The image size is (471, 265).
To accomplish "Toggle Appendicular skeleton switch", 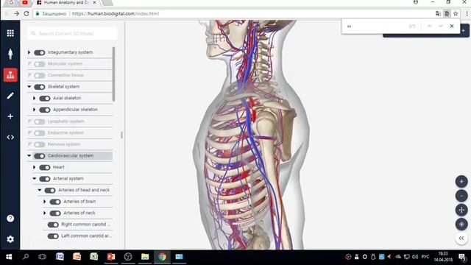I will click(x=44, y=110).
